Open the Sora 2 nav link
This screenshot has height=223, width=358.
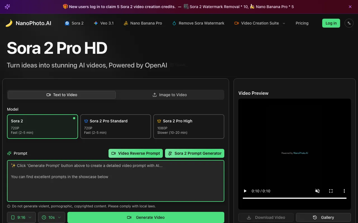pos(74,23)
